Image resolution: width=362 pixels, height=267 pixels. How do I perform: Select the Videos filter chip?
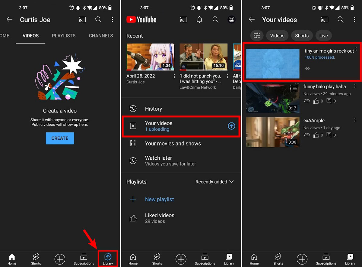[277, 36]
